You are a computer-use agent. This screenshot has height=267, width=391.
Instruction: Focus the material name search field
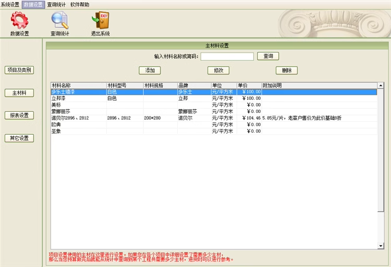[227, 57]
